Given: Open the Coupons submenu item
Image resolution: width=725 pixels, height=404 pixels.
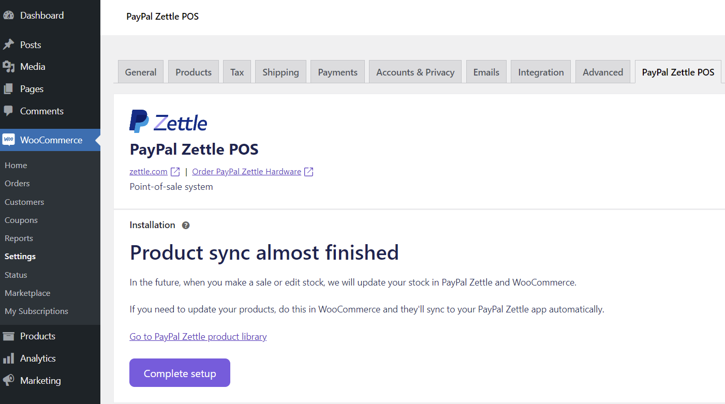Looking at the screenshot, I should coord(21,220).
